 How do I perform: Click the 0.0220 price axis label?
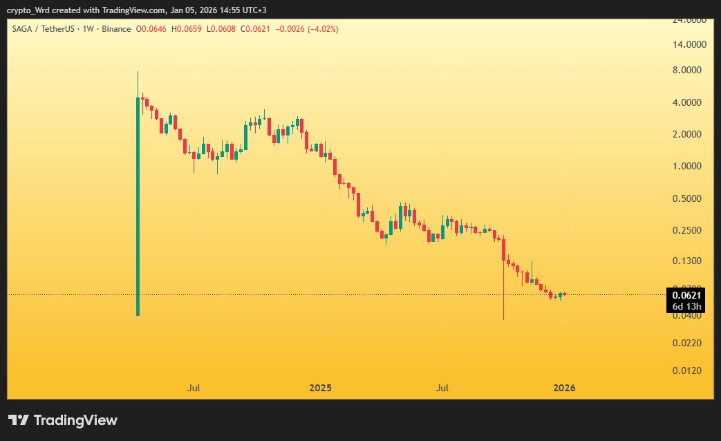(687, 343)
